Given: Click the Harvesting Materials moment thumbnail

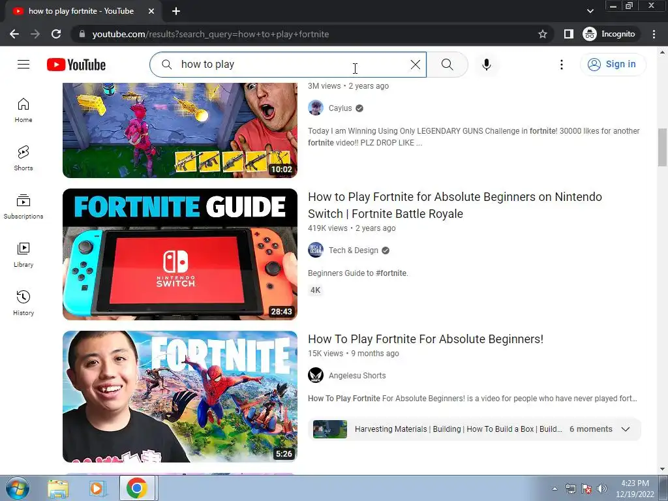Looking at the screenshot, I should [329, 429].
